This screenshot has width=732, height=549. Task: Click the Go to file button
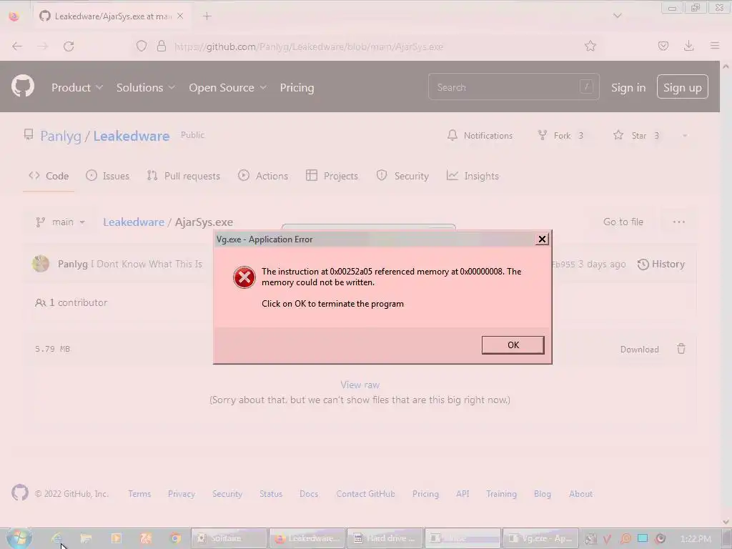(623, 222)
